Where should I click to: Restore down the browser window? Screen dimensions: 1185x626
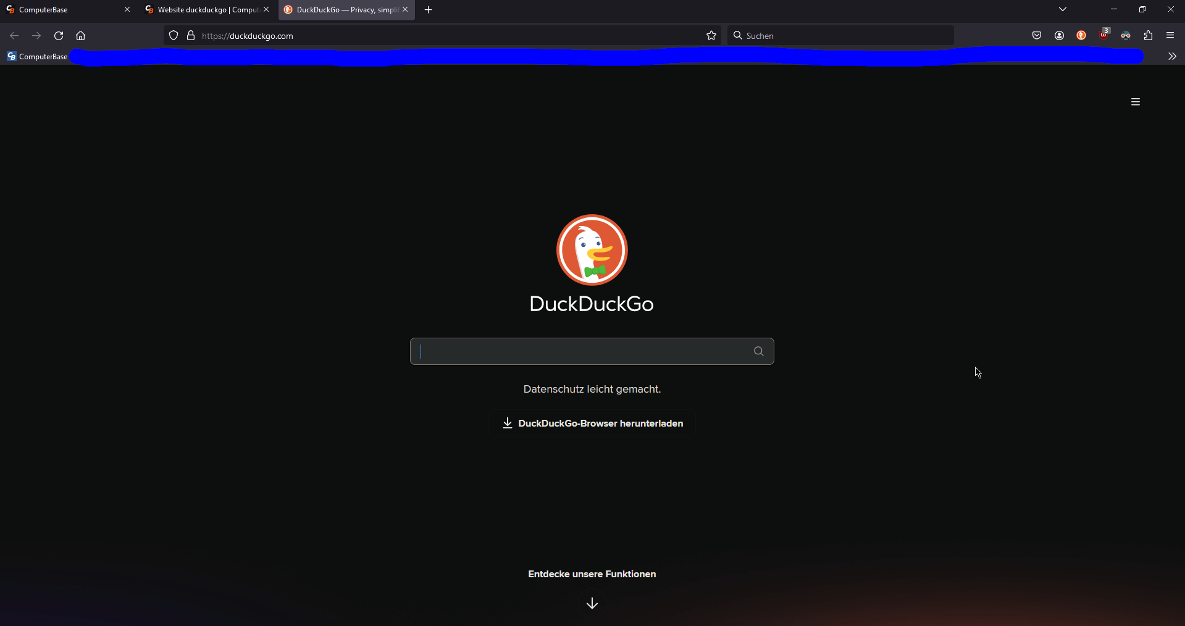point(1142,9)
